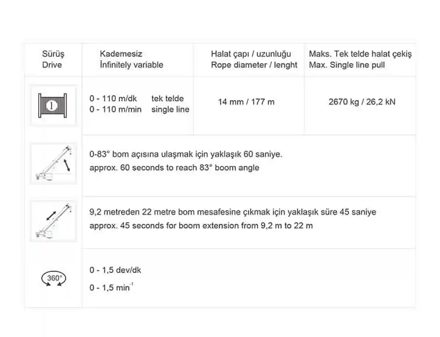
Task: Click 'Halat çapı / uzunluğu' header
Action: [251, 54]
